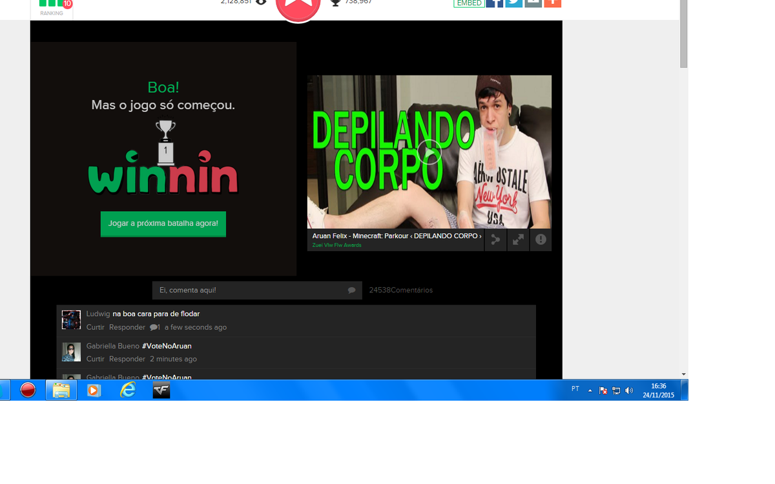Open the DEPILANDO CORPO video thumbnail

tap(429, 152)
